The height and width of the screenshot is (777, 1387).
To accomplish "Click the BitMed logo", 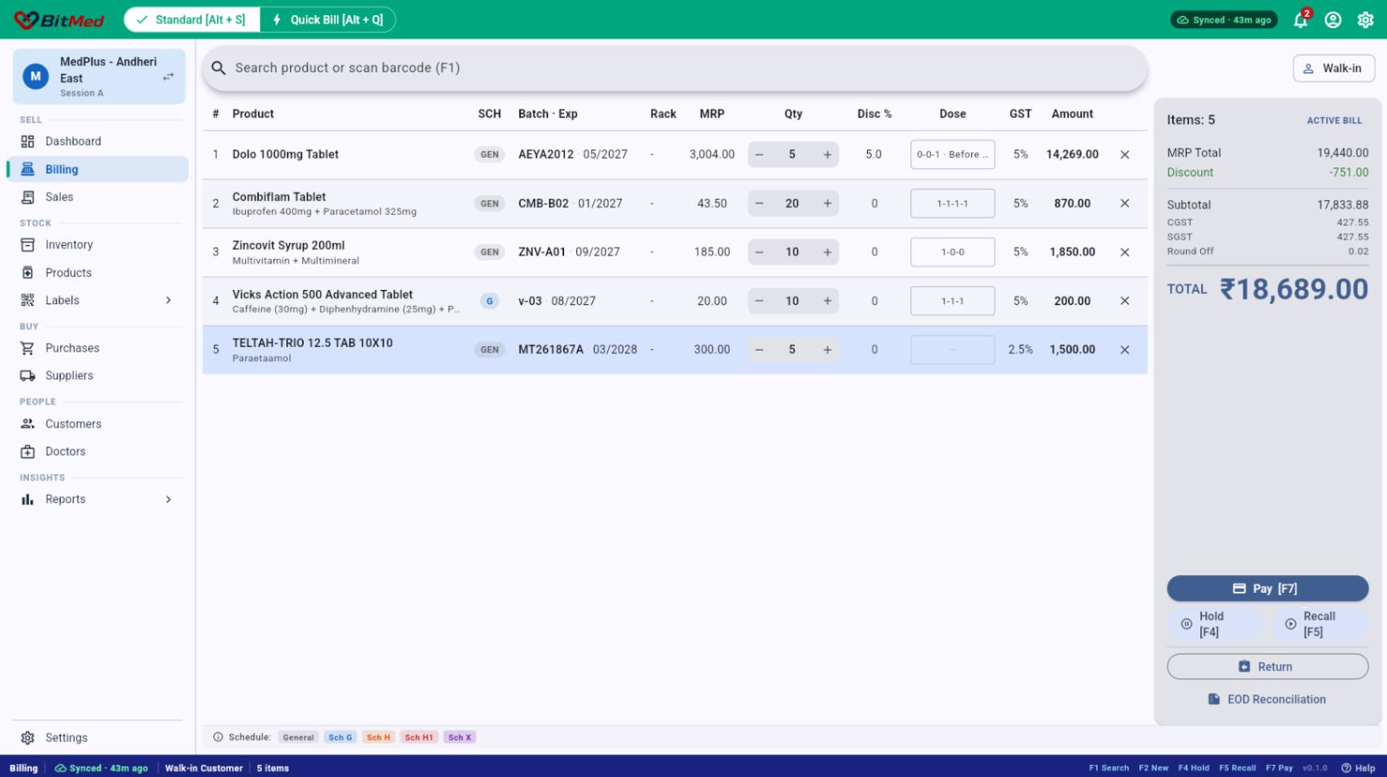I will pos(59,20).
